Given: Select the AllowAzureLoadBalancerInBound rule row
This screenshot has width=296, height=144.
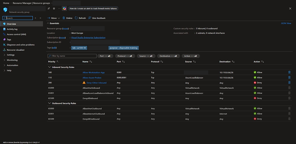Looking at the screenshot, I should click(169, 93).
